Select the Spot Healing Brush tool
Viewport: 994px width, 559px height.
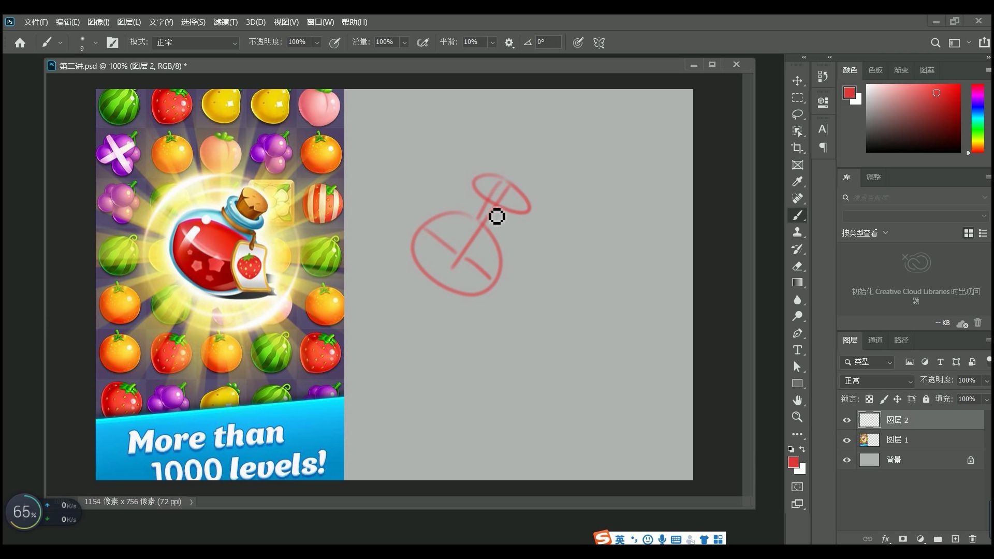(x=797, y=198)
